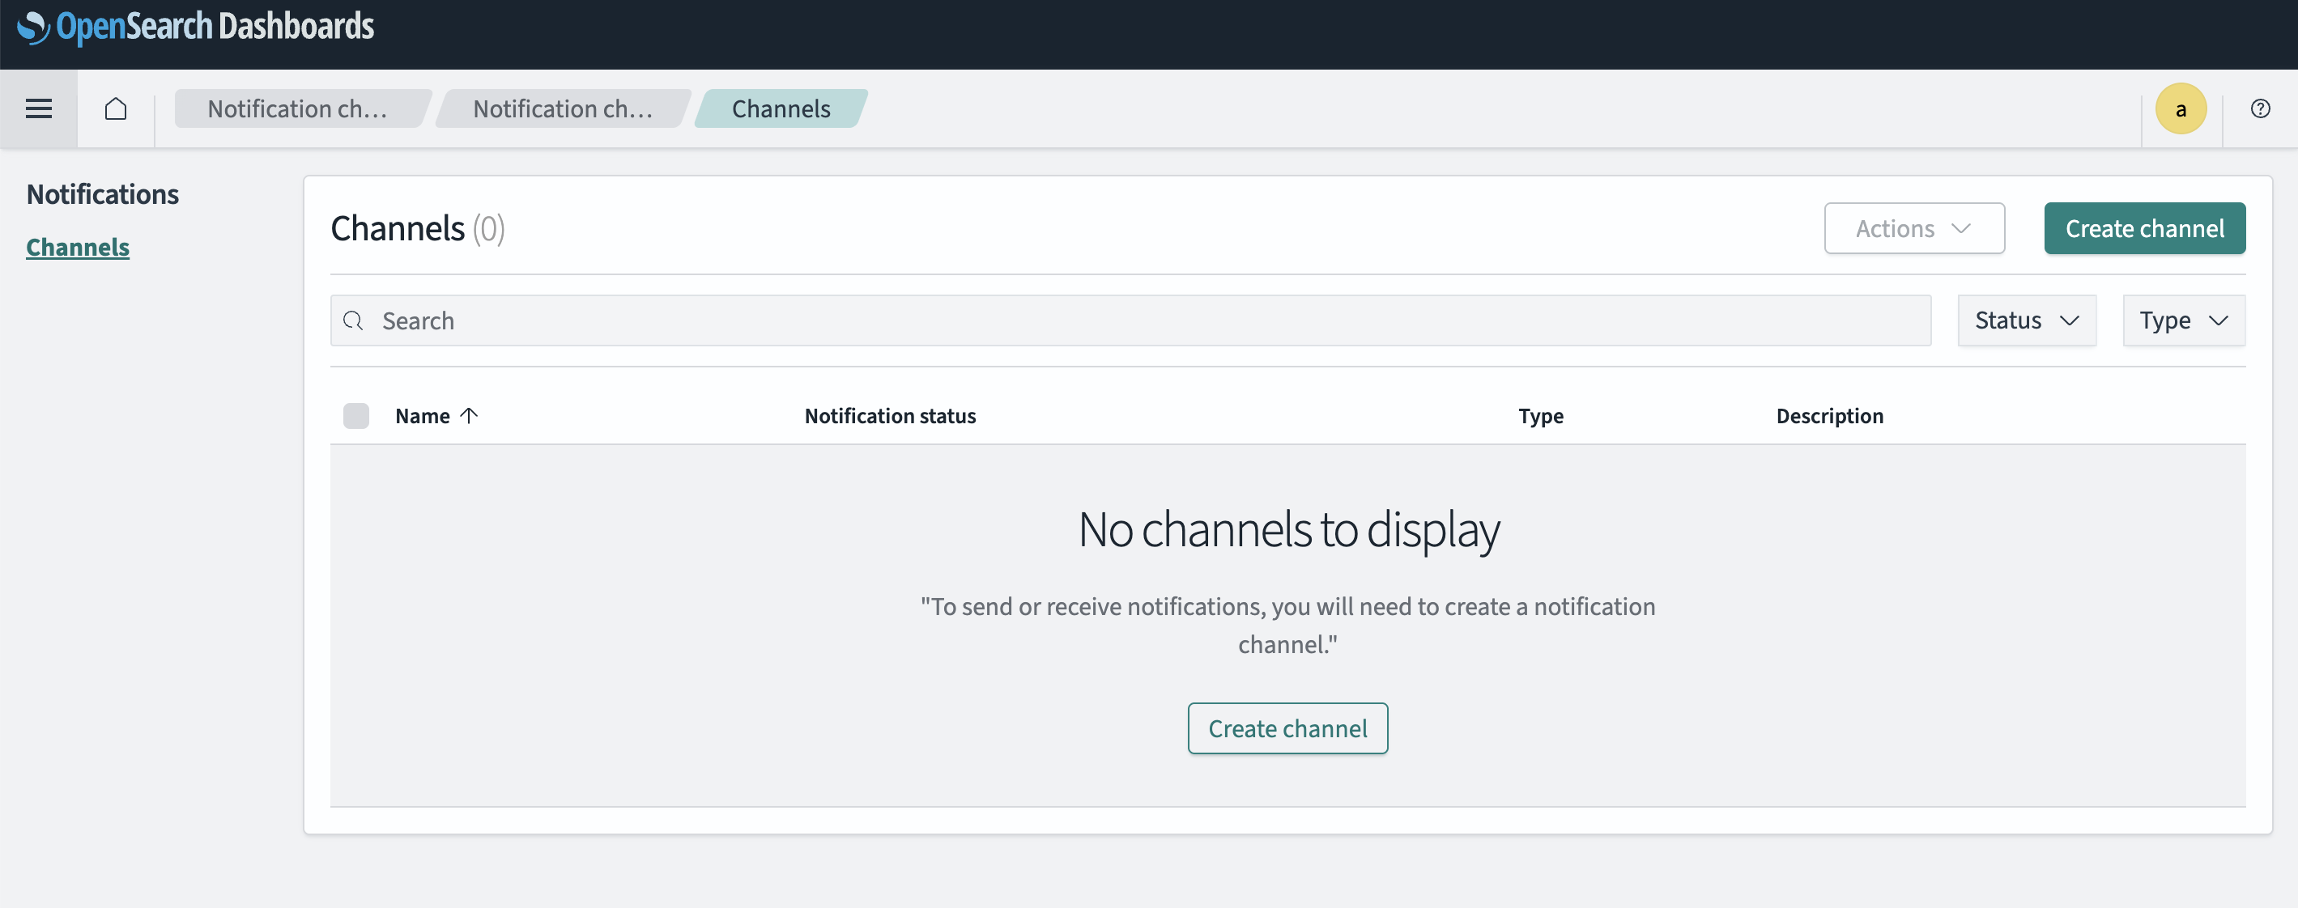This screenshot has height=908, width=2298.
Task: Select the Channels breadcrumb
Action: click(781, 108)
